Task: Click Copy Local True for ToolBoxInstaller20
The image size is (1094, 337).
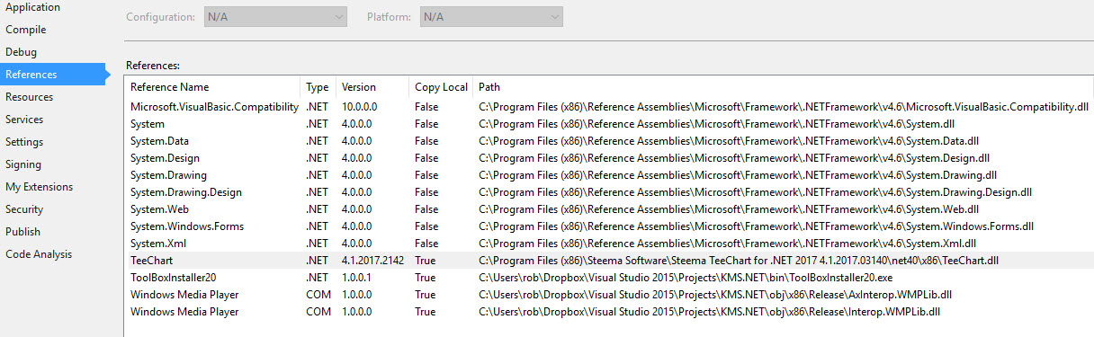Action: (425, 278)
